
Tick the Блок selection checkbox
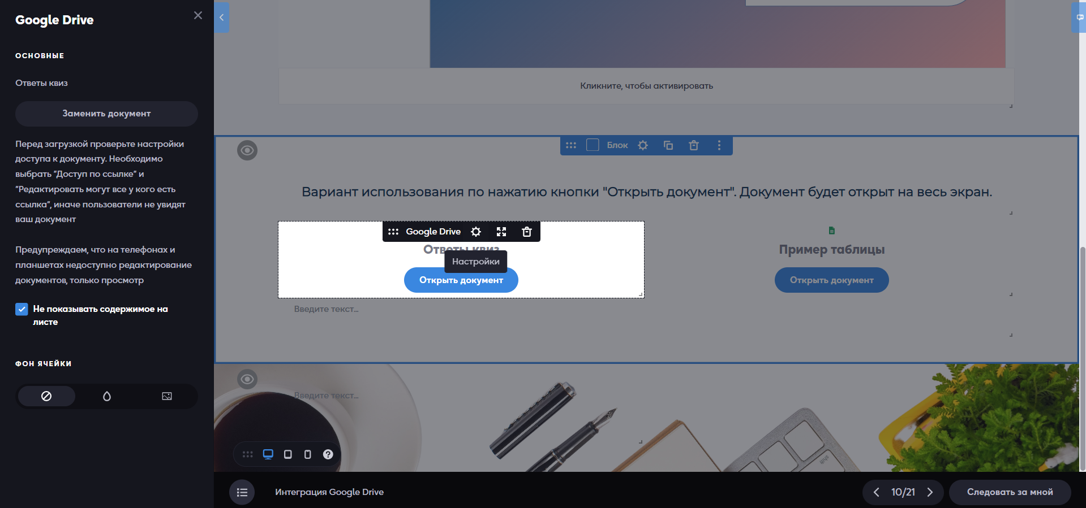593,145
